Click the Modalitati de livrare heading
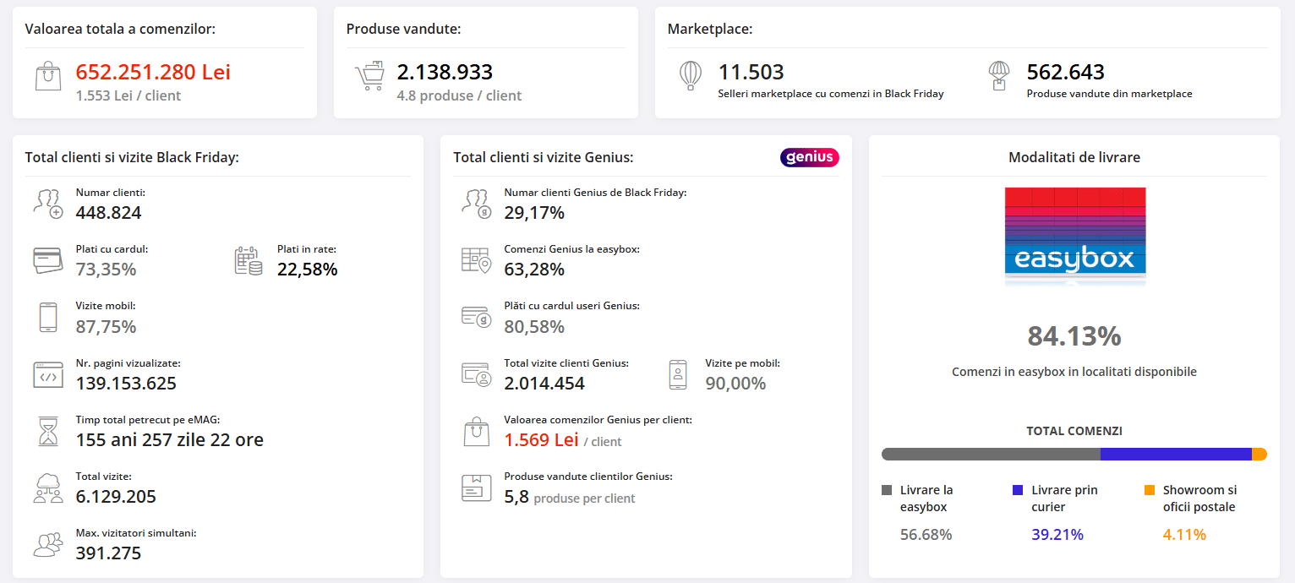The image size is (1295, 583). coord(1074,157)
